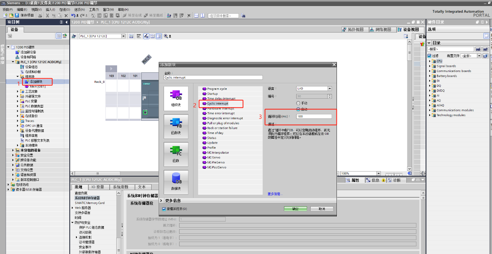Collapse the 项目树 panel with arrow icon

click(x=67, y=22)
